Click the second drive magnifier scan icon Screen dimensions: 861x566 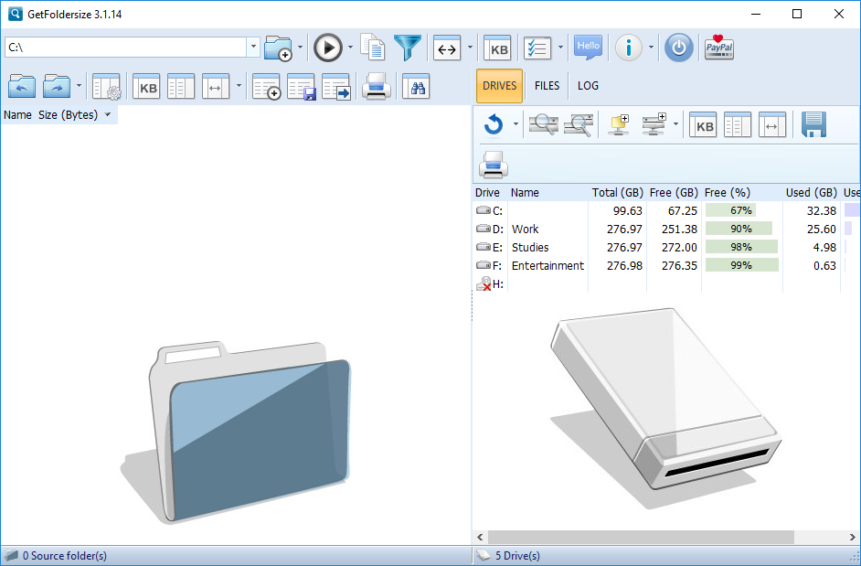pos(579,124)
